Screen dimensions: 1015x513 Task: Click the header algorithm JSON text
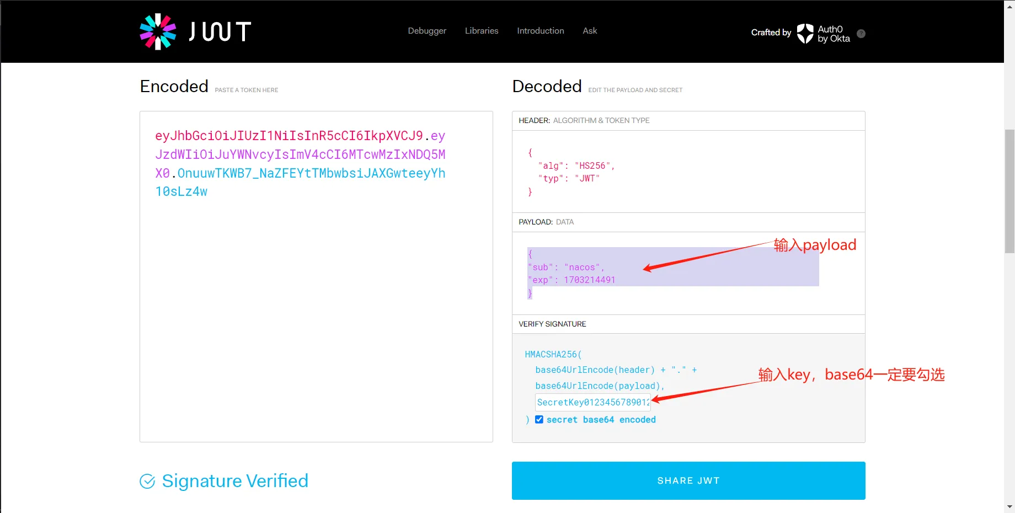tap(575, 165)
